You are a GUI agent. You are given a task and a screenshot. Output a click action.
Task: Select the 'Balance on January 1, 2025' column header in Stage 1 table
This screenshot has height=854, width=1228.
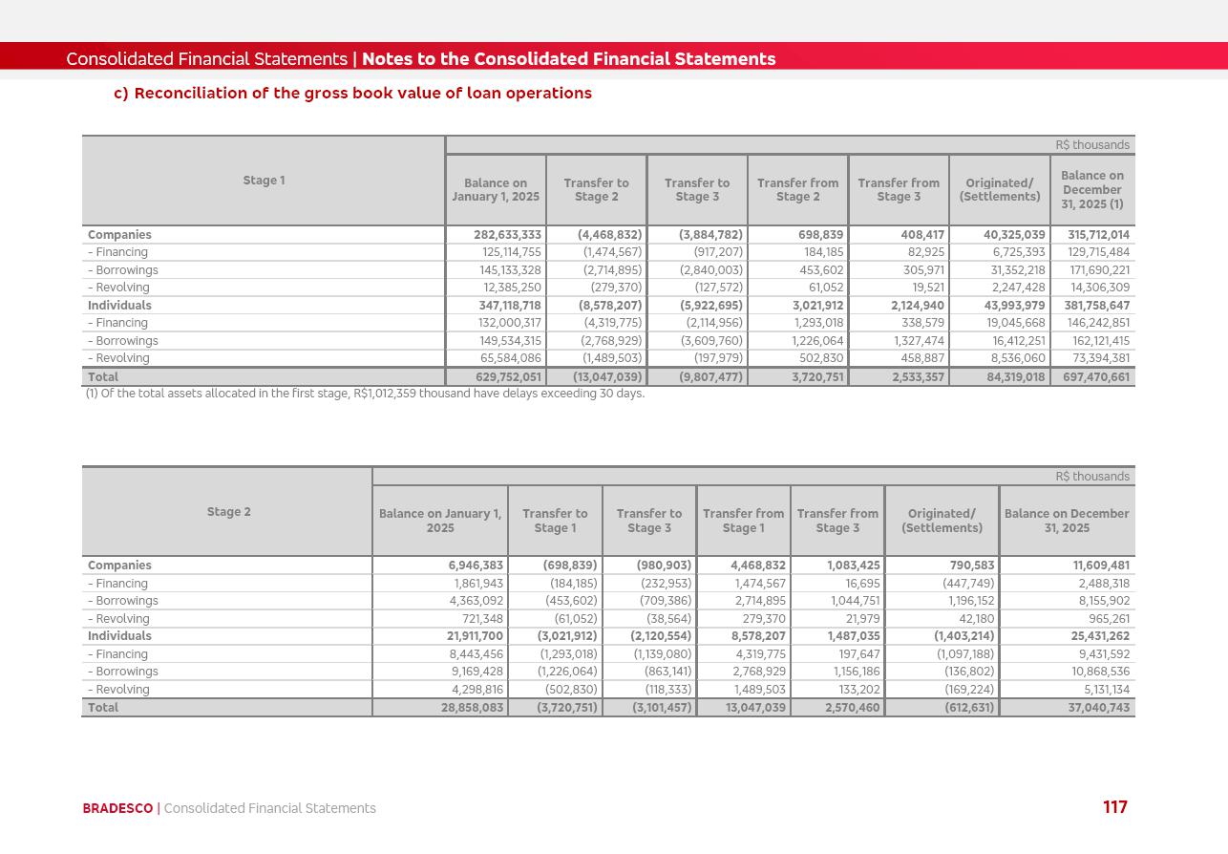click(x=496, y=190)
